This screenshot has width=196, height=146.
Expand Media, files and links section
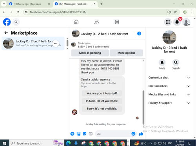coord(169,95)
